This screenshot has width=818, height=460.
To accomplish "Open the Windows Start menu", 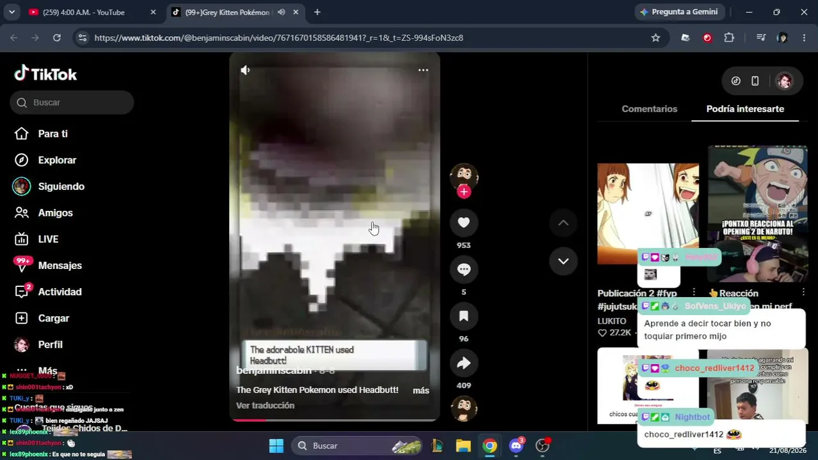I will pyautogui.click(x=277, y=445).
